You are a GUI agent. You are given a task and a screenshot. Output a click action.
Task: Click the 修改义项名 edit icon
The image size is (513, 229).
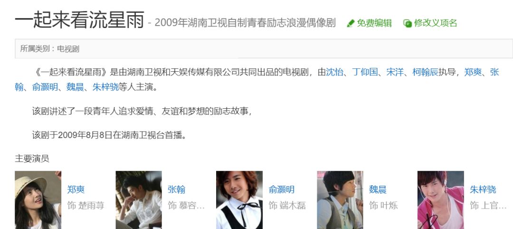coord(408,23)
